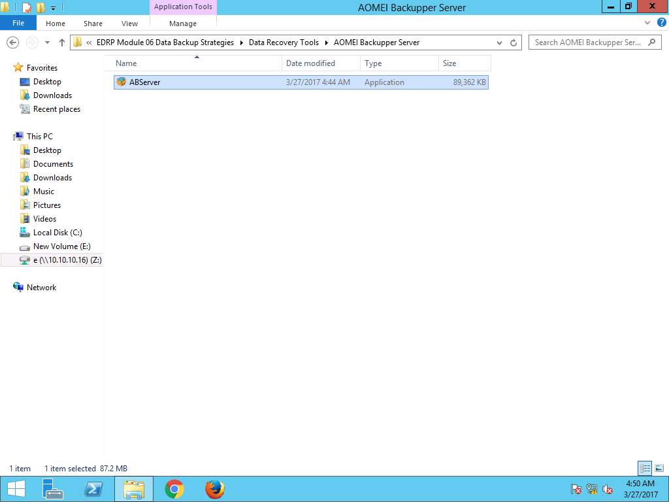The width and height of the screenshot is (669, 502).
Task: Navigate to EDRP Module 06 Data Backup Strategies
Action: click(165, 42)
